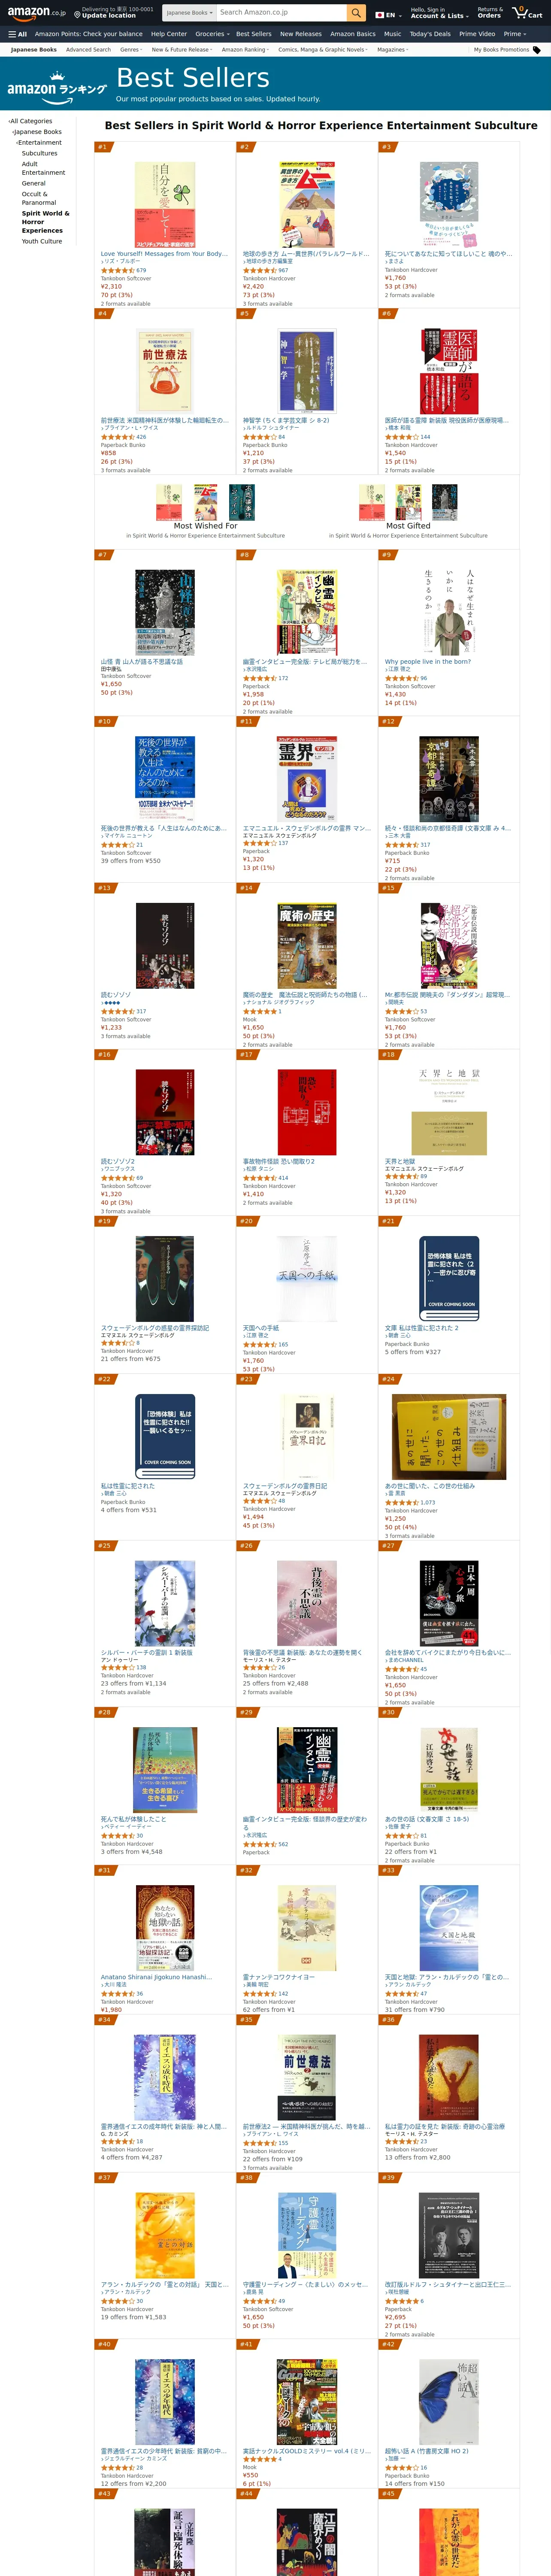551x2576 pixels.
Task: Click the search magnifier button
Action: pos(356,13)
